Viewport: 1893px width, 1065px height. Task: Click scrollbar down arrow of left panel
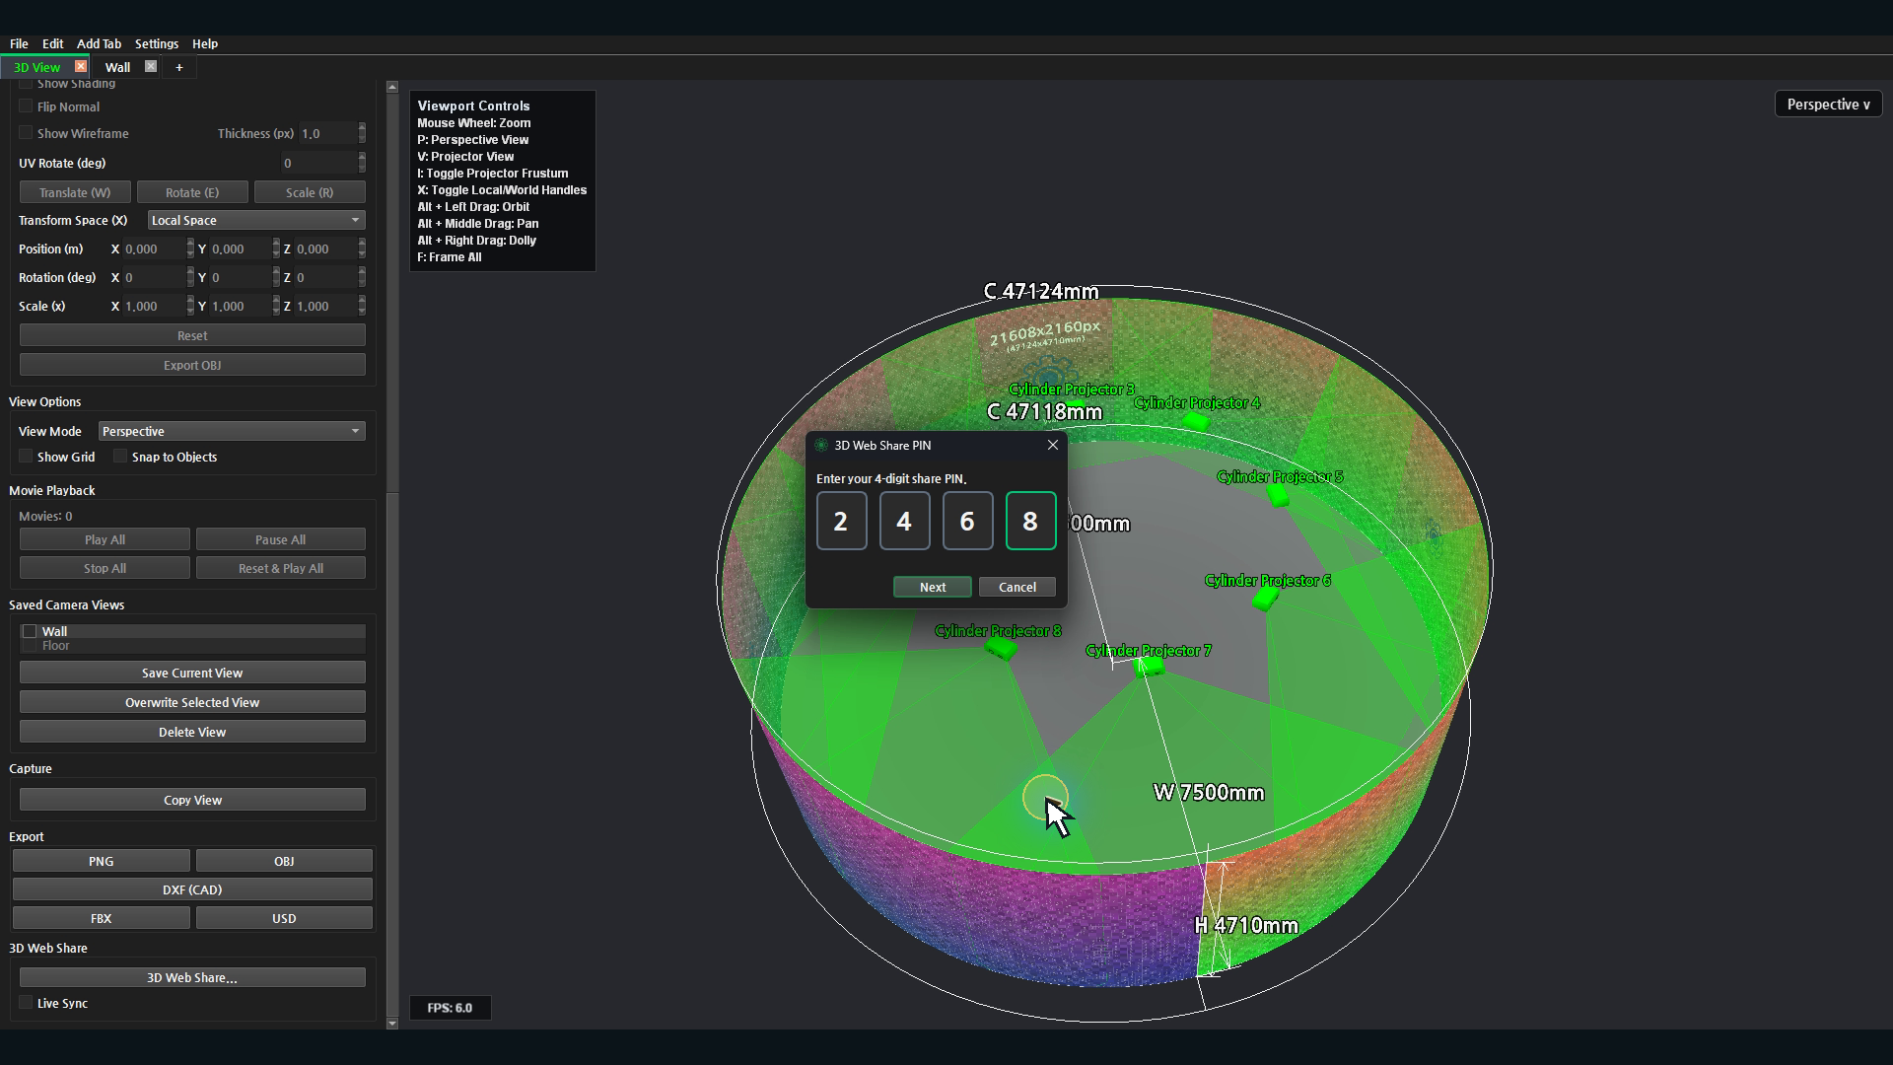(x=391, y=1024)
